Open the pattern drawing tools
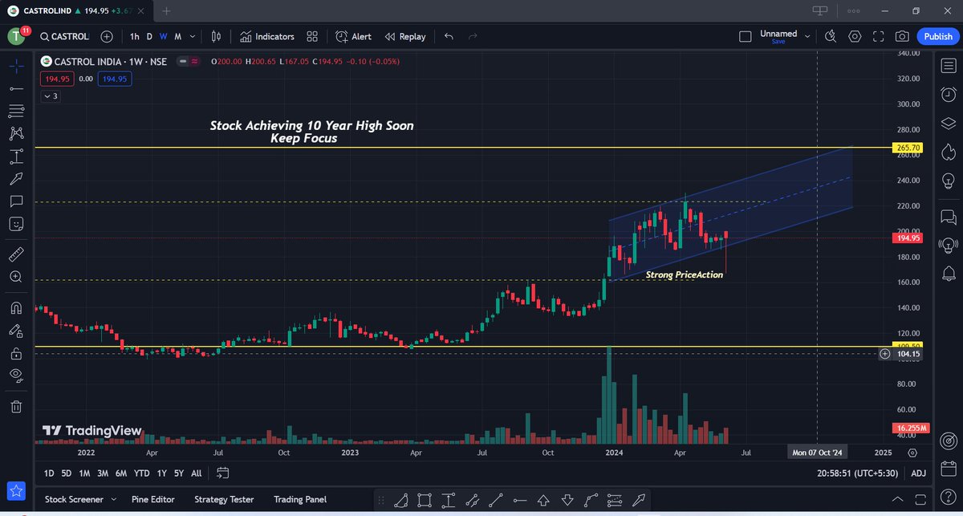963x516 pixels. coord(16,133)
